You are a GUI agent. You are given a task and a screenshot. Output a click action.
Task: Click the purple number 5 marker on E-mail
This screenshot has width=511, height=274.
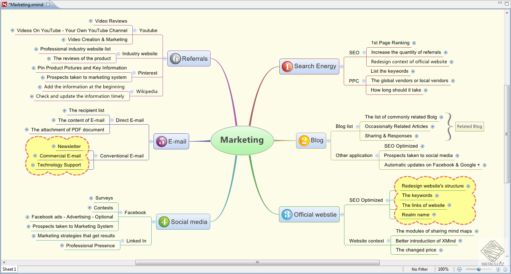click(161, 141)
